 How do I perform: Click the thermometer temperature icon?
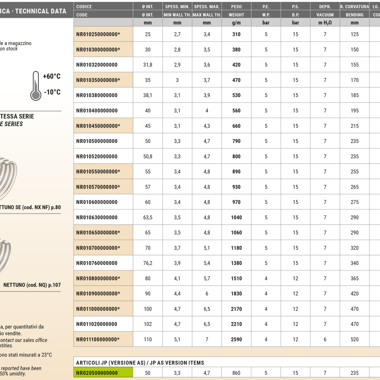[x=36, y=86]
